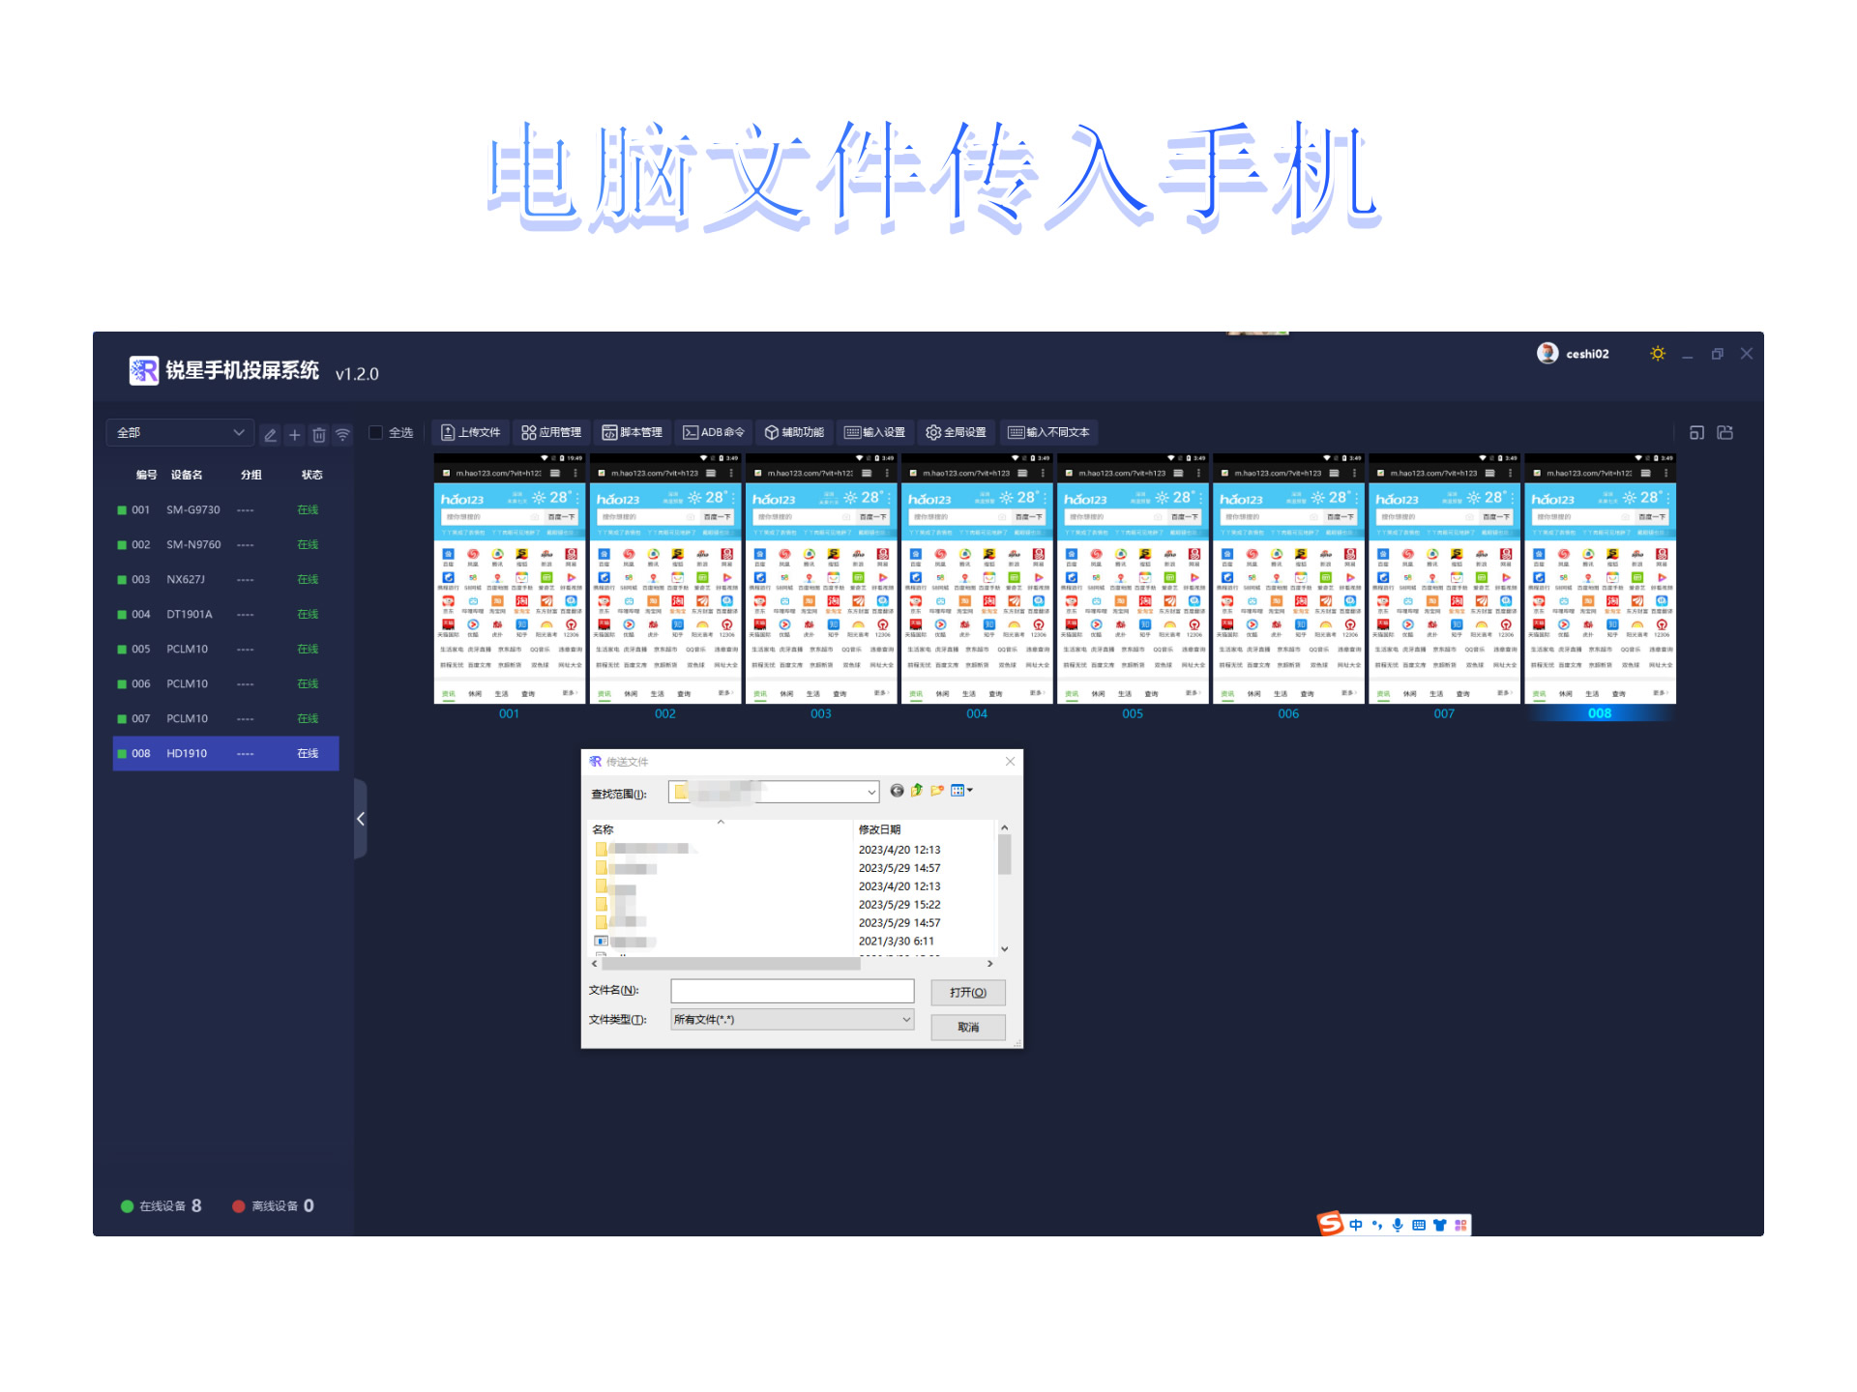Click horizontal scrollbar in file list
The height and width of the screenshot is (1392, 1857).
tap(731, 964)
